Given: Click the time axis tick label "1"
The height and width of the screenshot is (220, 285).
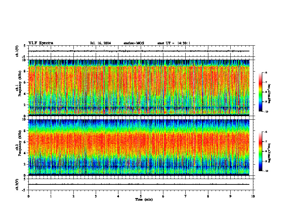Looking at the screenshot, I should (x=51, y=196).
